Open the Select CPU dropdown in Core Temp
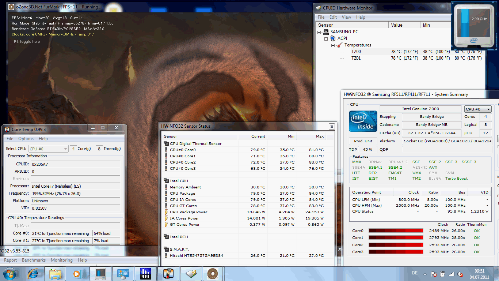Screen dimensions: 499x281 coord(48,149)
